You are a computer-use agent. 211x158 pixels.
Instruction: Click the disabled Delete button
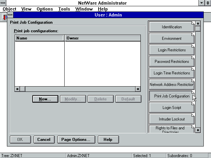101,99
